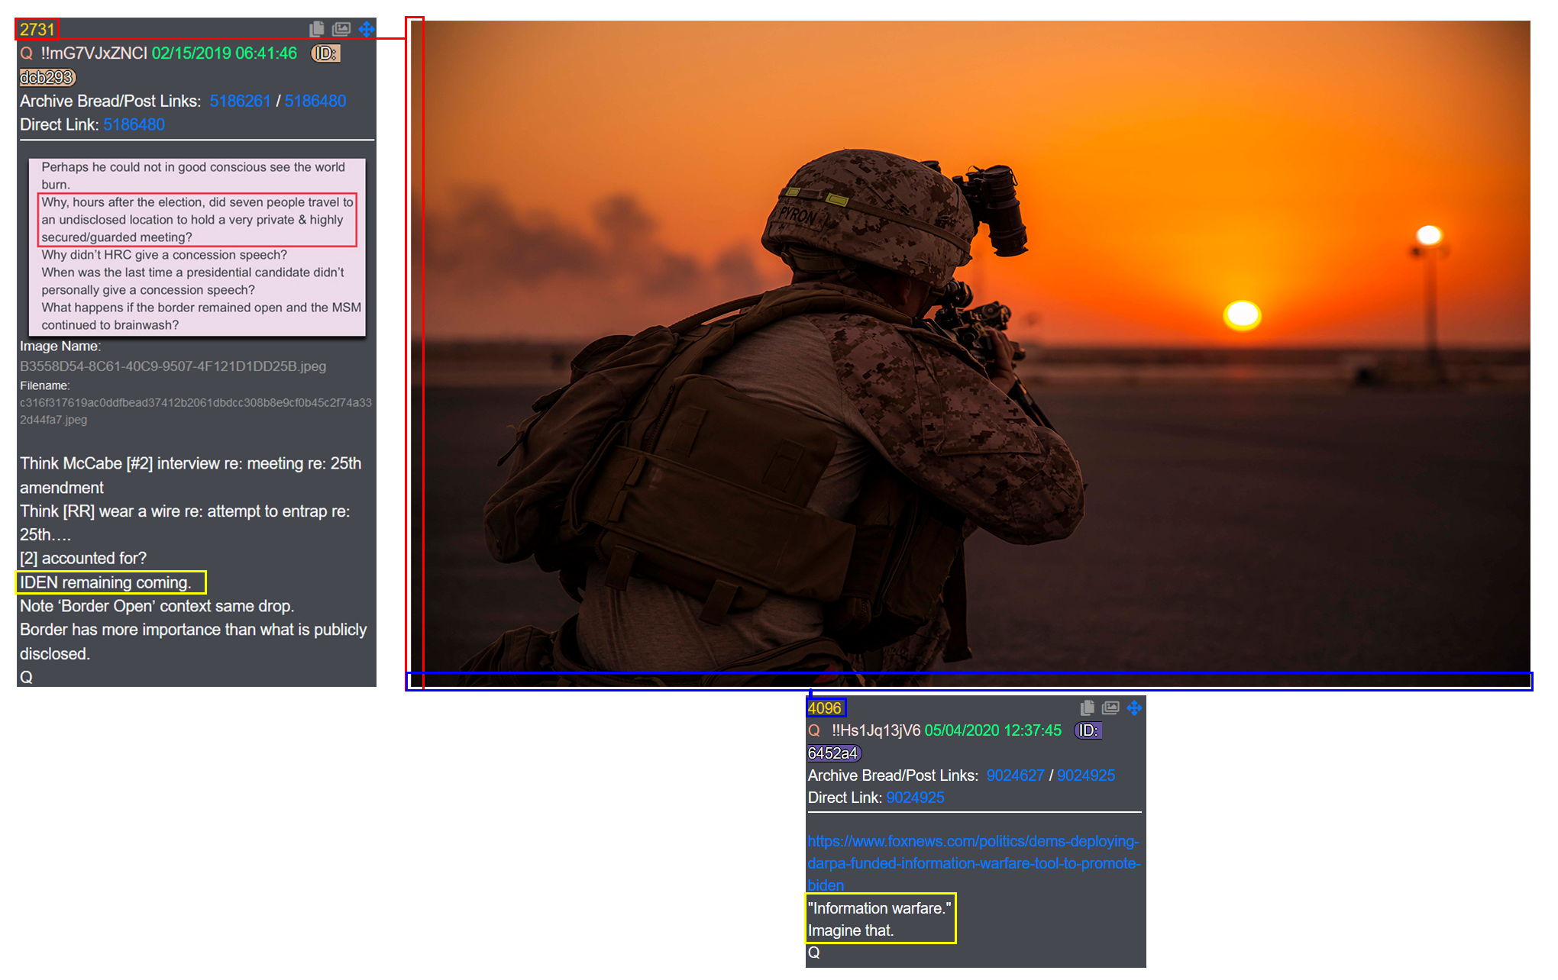Open archive bread link 9024627
The width and height of the screenshot is (1558, 980).
1015,775
